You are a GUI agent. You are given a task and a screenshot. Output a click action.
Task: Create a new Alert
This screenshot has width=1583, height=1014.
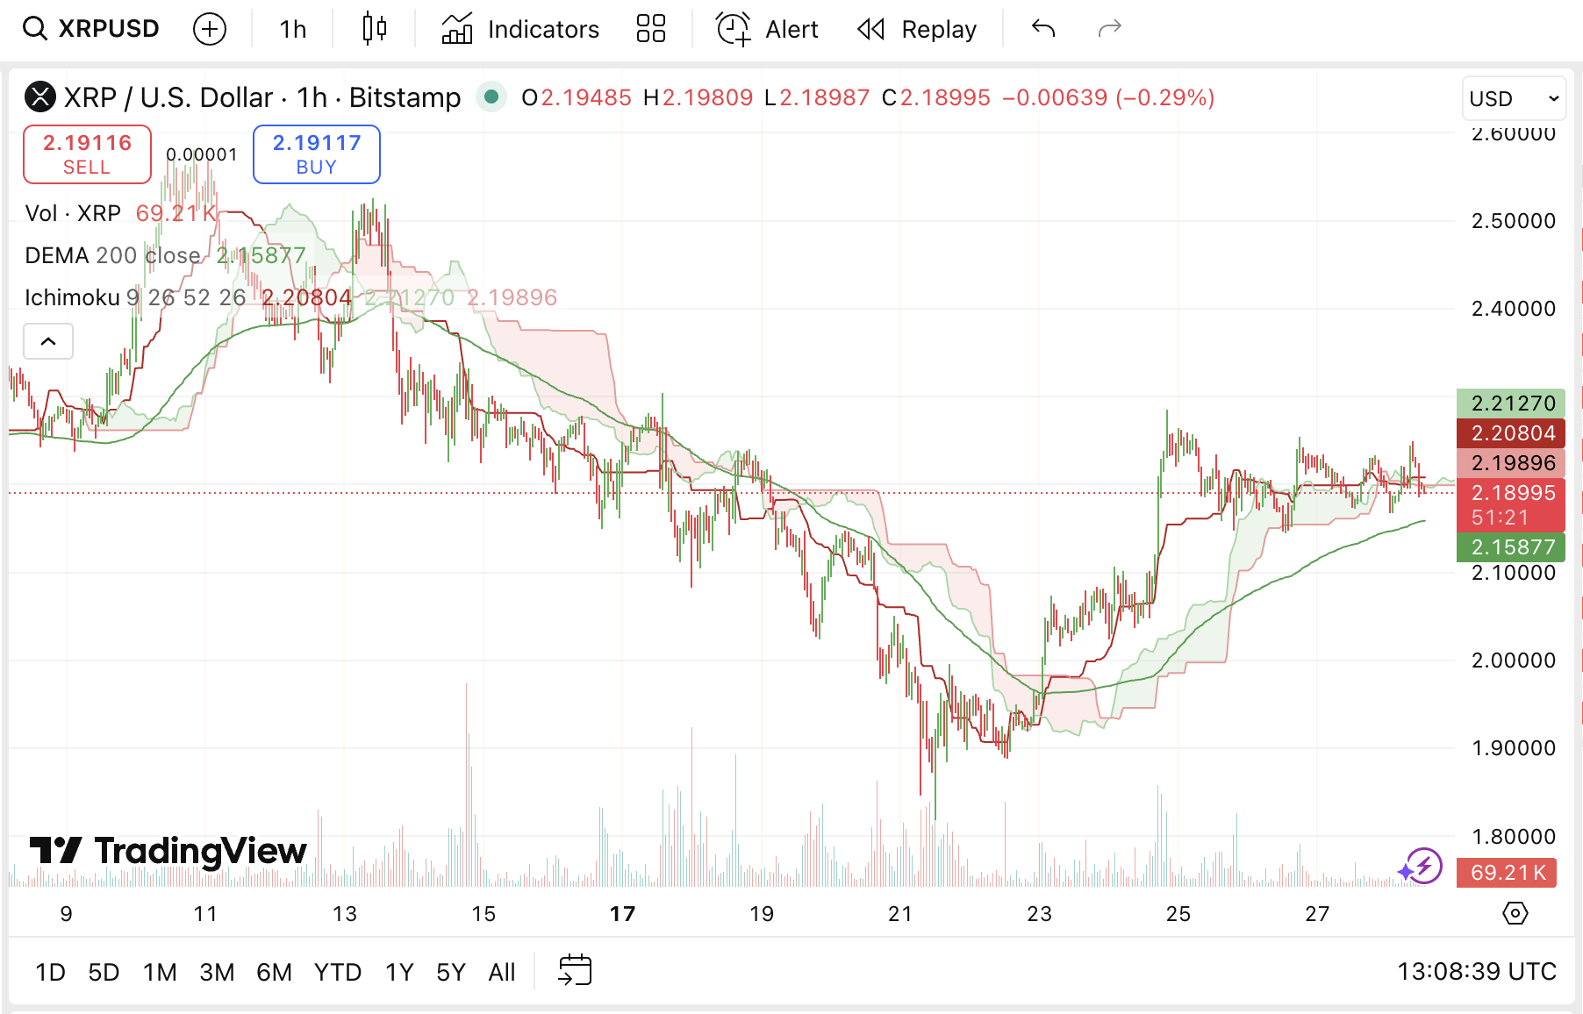pos(768,29)
